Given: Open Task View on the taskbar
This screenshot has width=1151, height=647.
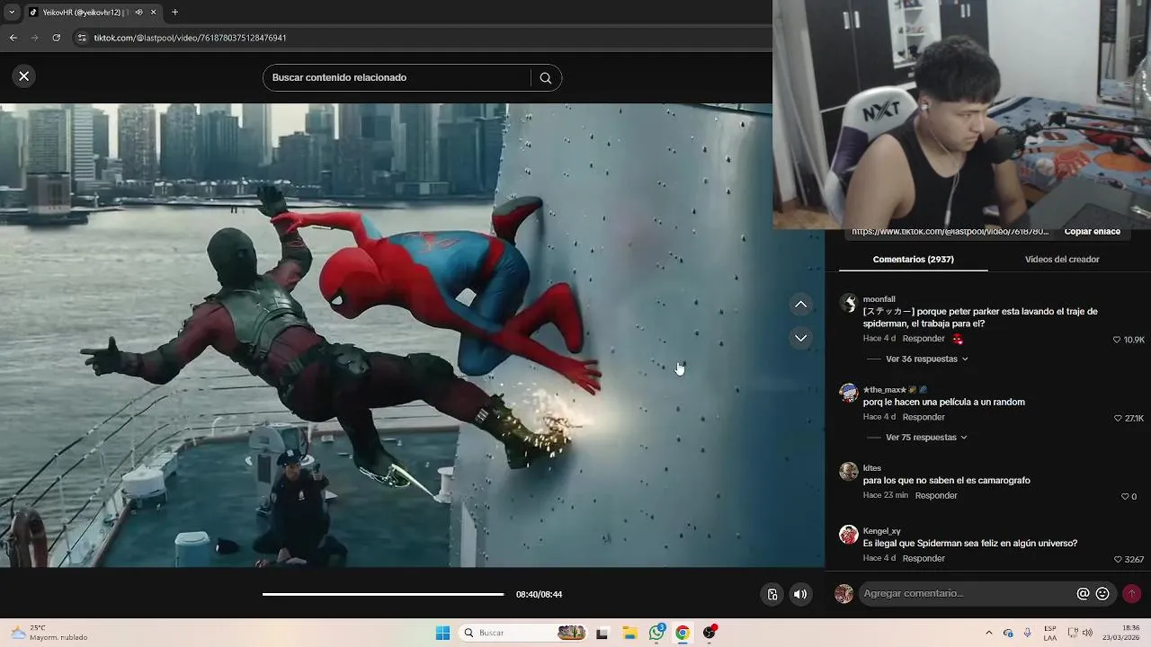Looking at the screenshot, I should tap(602, 633).
